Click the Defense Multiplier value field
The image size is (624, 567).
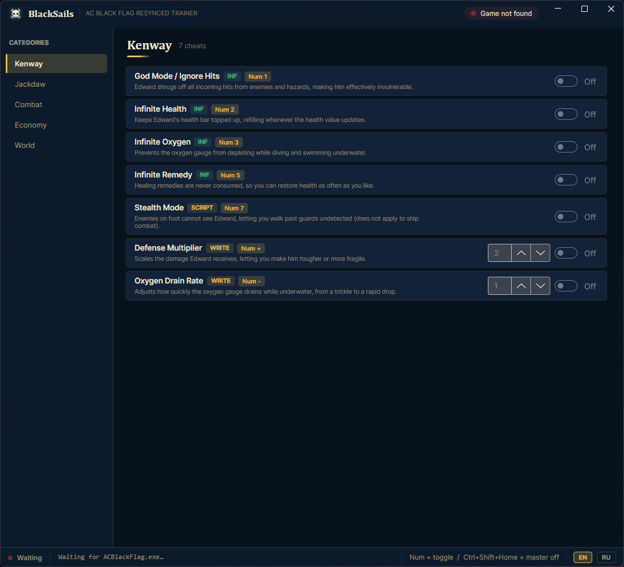(499, 253)
